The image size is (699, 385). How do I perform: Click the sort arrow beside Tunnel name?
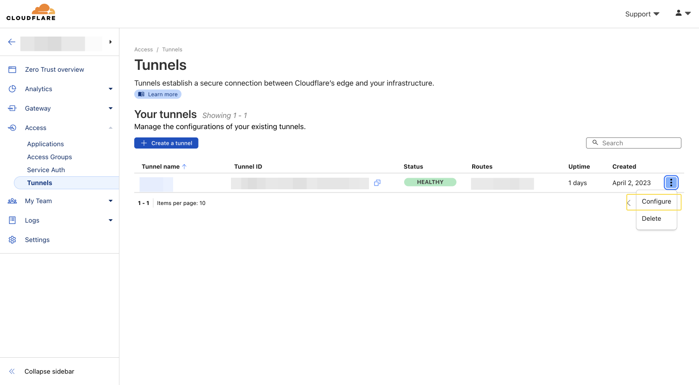pos(184,167)
